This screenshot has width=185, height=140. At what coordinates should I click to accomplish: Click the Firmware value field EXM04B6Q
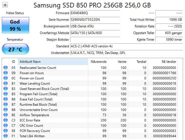click(95, 13)
